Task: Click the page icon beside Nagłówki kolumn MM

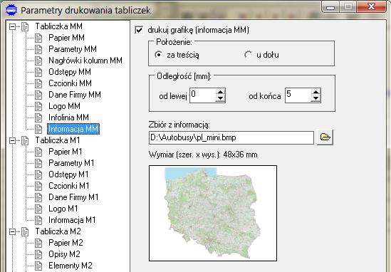Action: [38, 61]
